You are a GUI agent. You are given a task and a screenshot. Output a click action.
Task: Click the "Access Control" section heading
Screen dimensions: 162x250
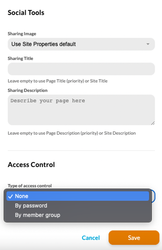tap(31, 165)
